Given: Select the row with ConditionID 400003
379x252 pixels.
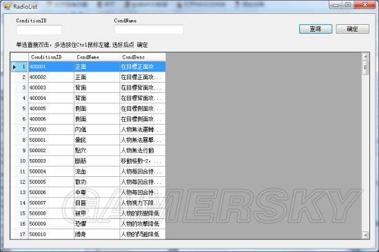Looking at the screenshot, I should (x=88, y=87).
